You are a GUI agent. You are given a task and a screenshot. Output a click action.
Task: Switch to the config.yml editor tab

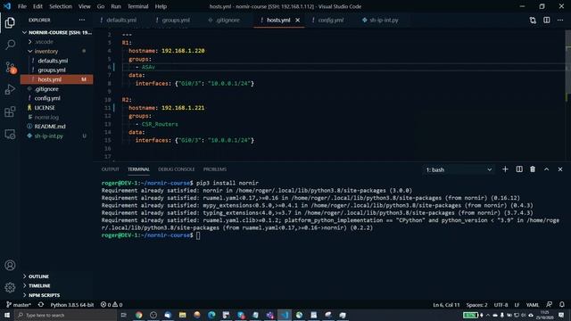click(330, 20)
